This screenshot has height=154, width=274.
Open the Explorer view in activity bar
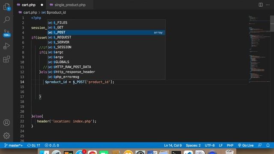coord(7,7)
